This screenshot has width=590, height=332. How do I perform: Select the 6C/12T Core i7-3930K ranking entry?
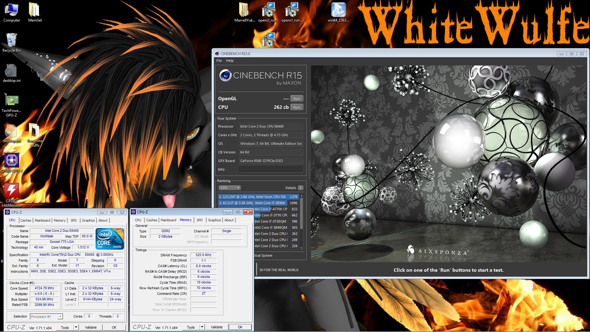click(258, 203)
